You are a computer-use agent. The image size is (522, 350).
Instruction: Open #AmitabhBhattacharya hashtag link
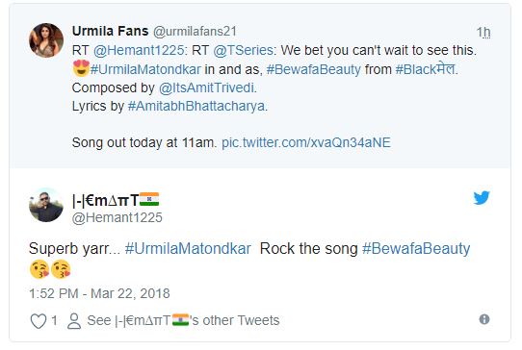tap(196, 106)
